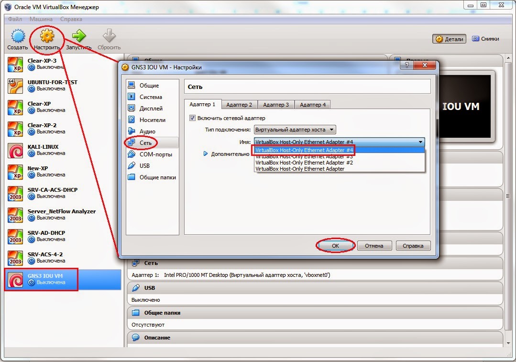Open the Файл menu
This screenshot has width=516, height=362.
pyautogui.click(x=15, y=19)
